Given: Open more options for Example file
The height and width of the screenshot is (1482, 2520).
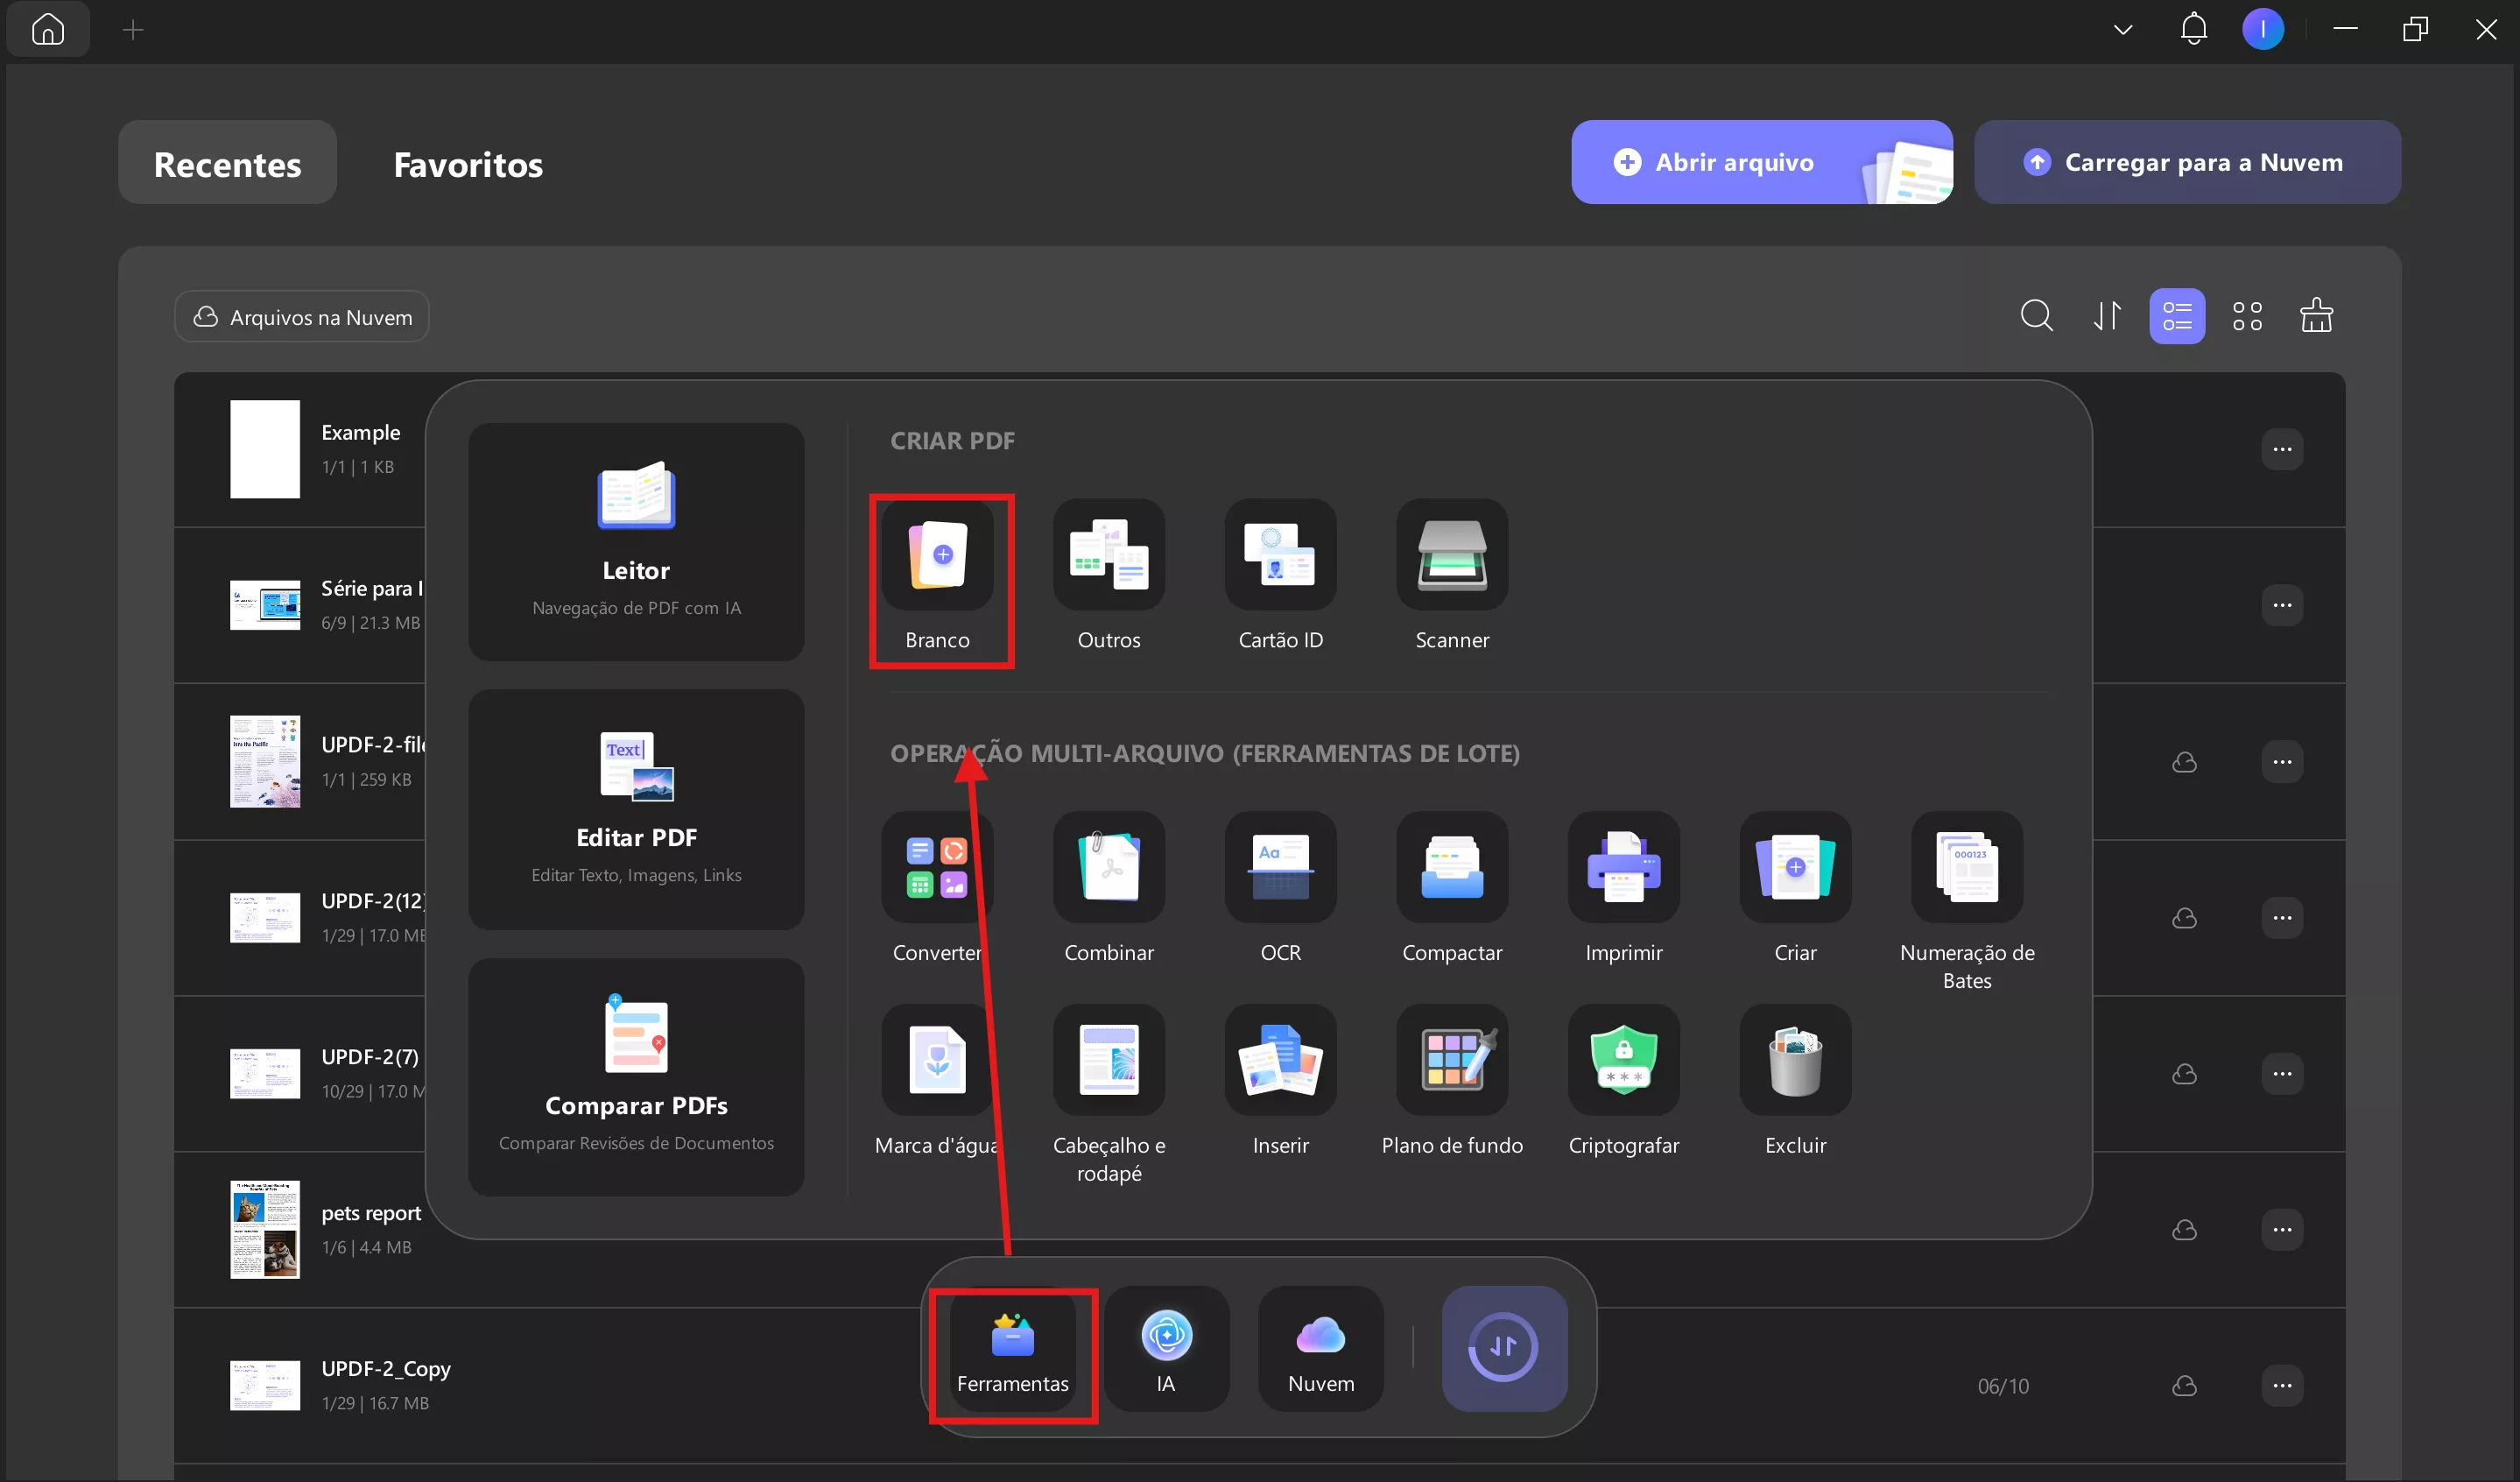Looking at the screenshot, I should 2281,449.
